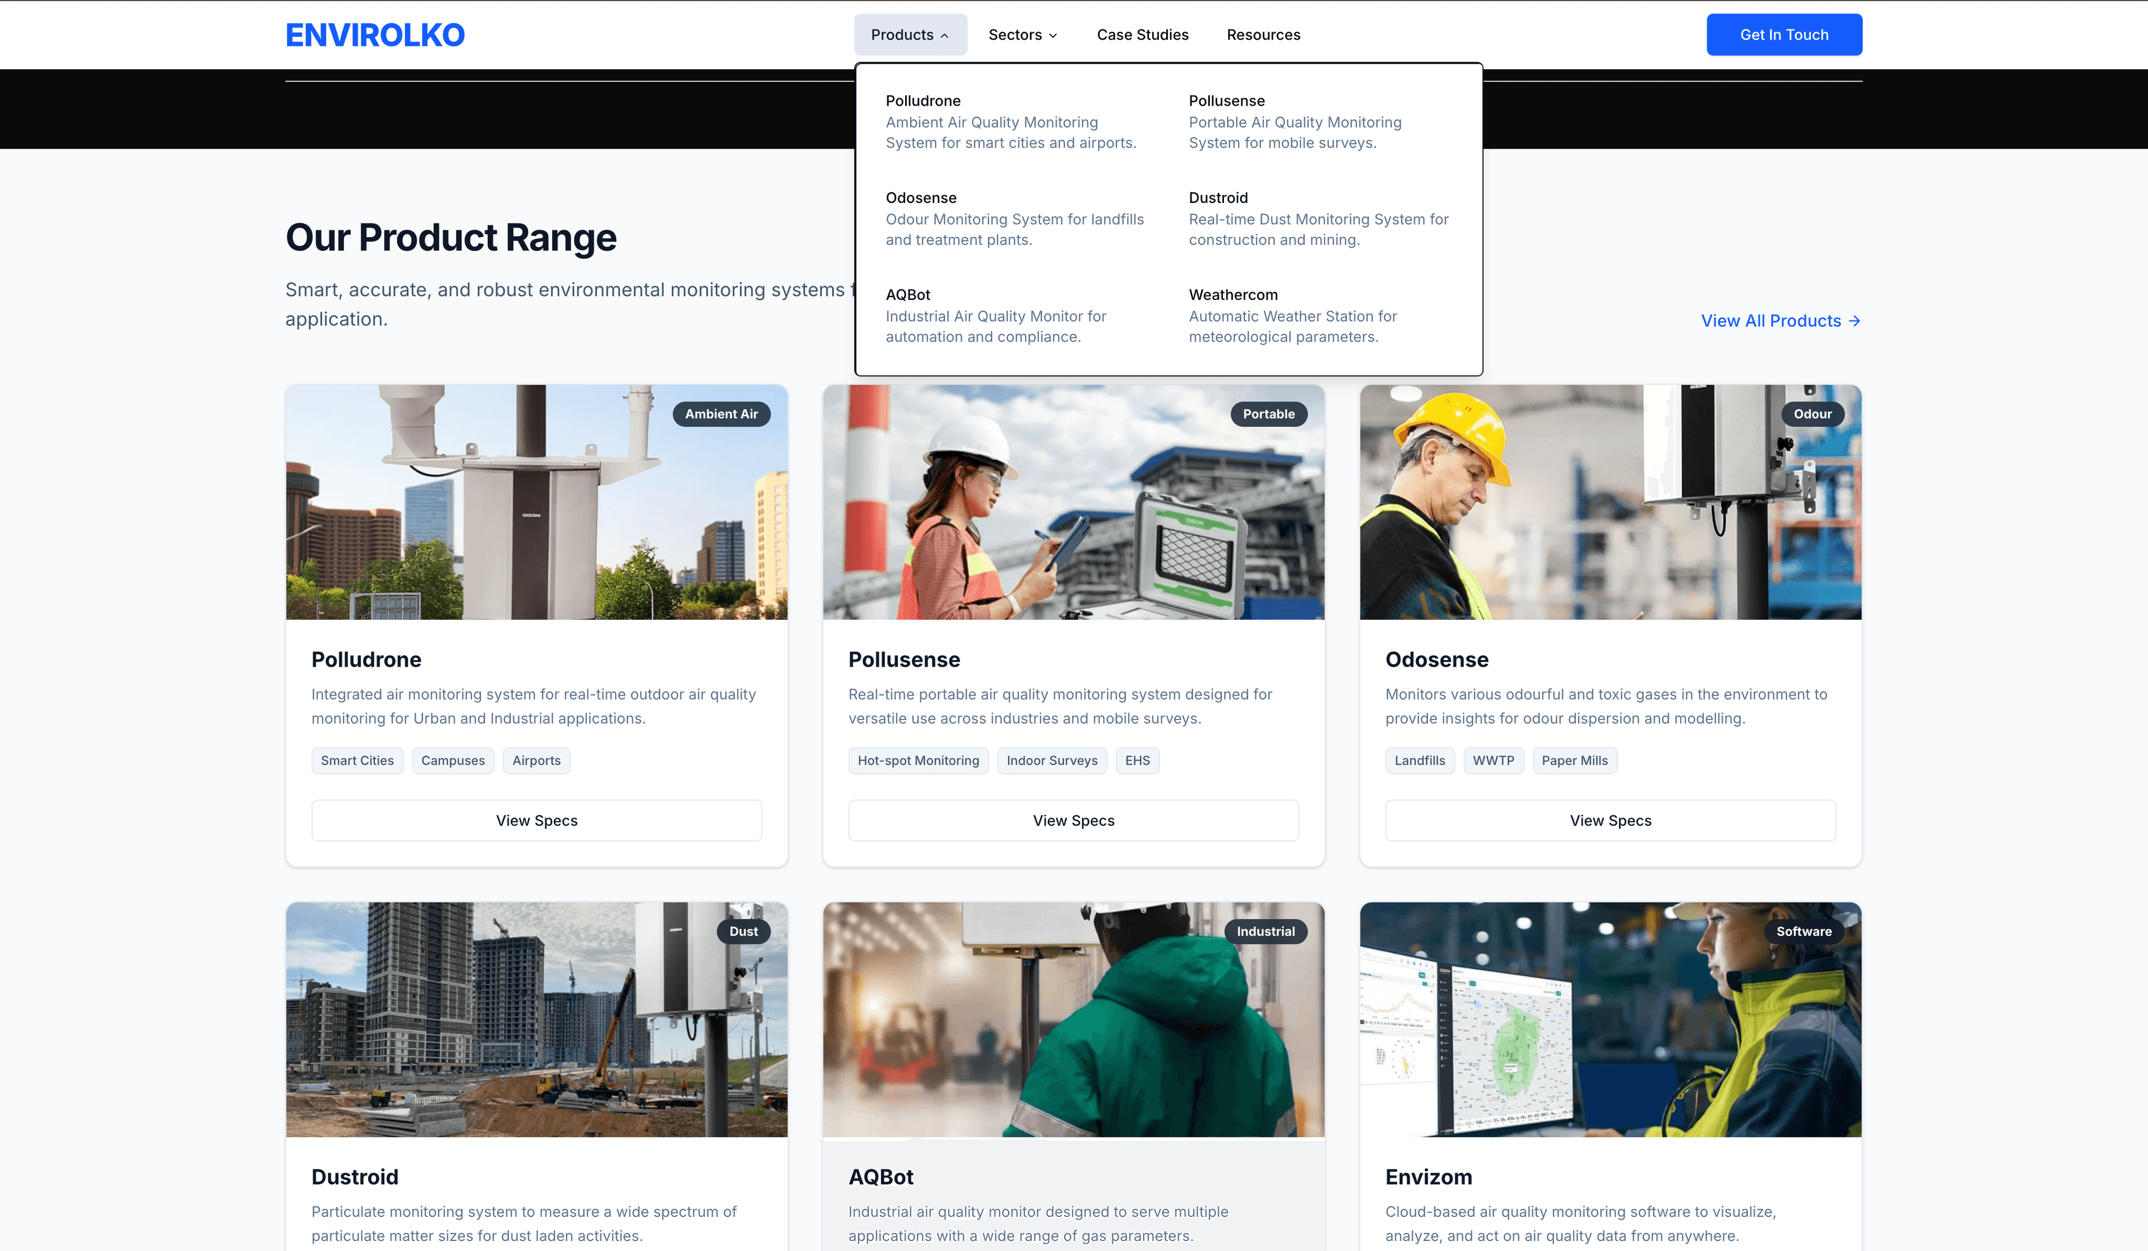Open the Resources menu item
2148x1251 pixels.
point(1263,35)
